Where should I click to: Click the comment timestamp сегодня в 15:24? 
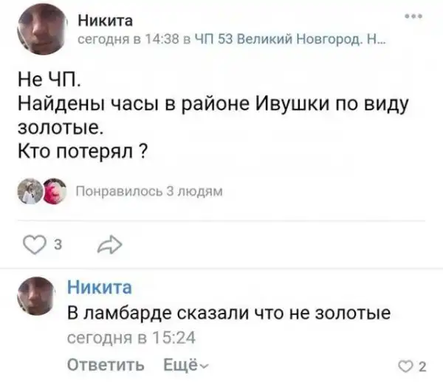(x=130, y=338)
